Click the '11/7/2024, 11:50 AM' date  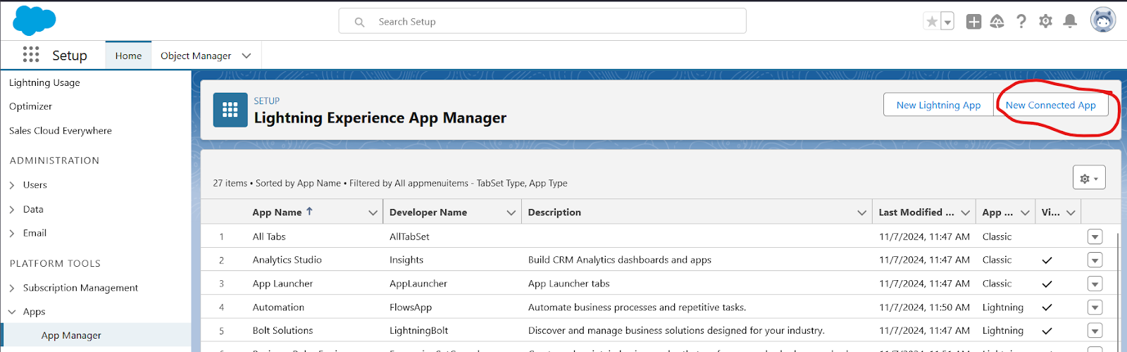[x=924, y=307]
